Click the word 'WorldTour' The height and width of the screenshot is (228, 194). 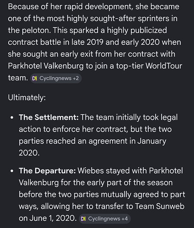(164, 66)
